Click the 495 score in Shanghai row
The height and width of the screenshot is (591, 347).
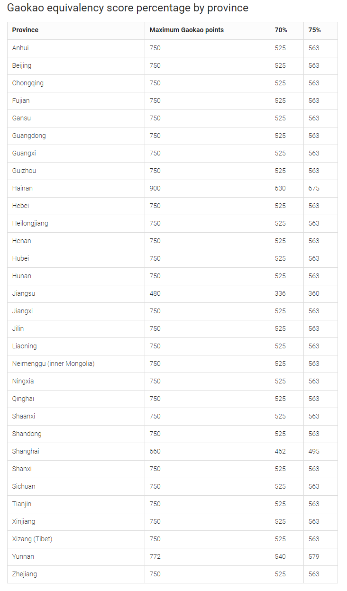(314, 451)
